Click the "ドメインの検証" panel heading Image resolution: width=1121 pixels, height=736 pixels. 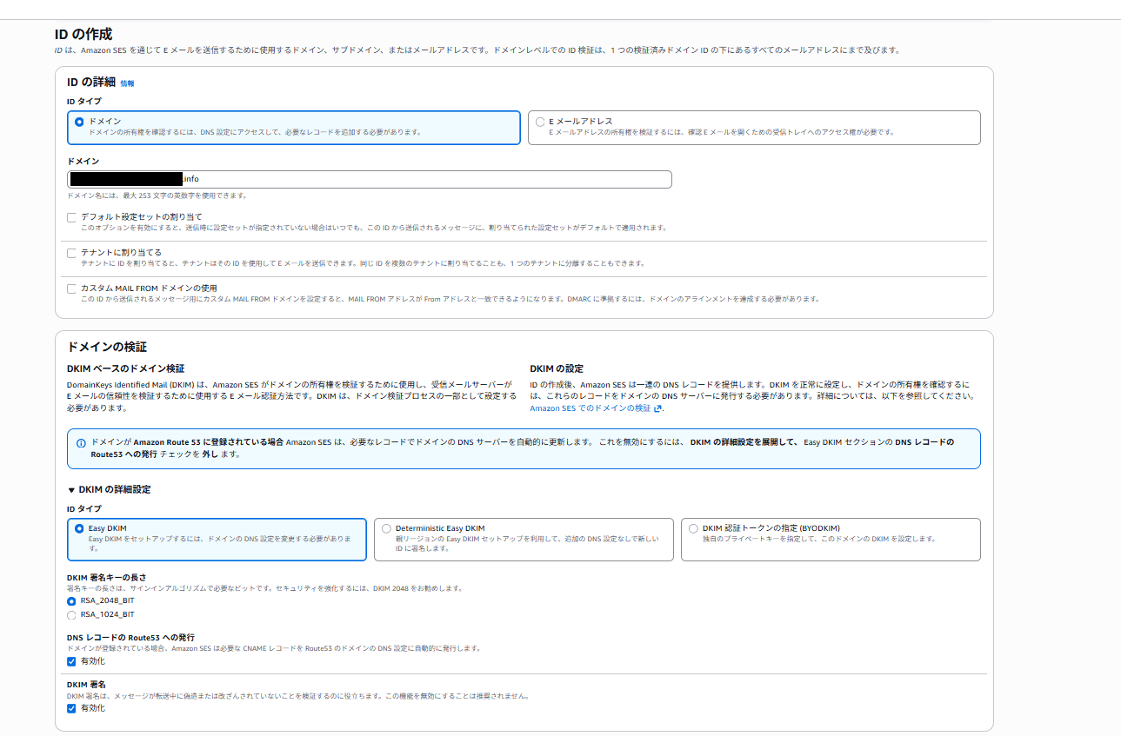point(107,347)
